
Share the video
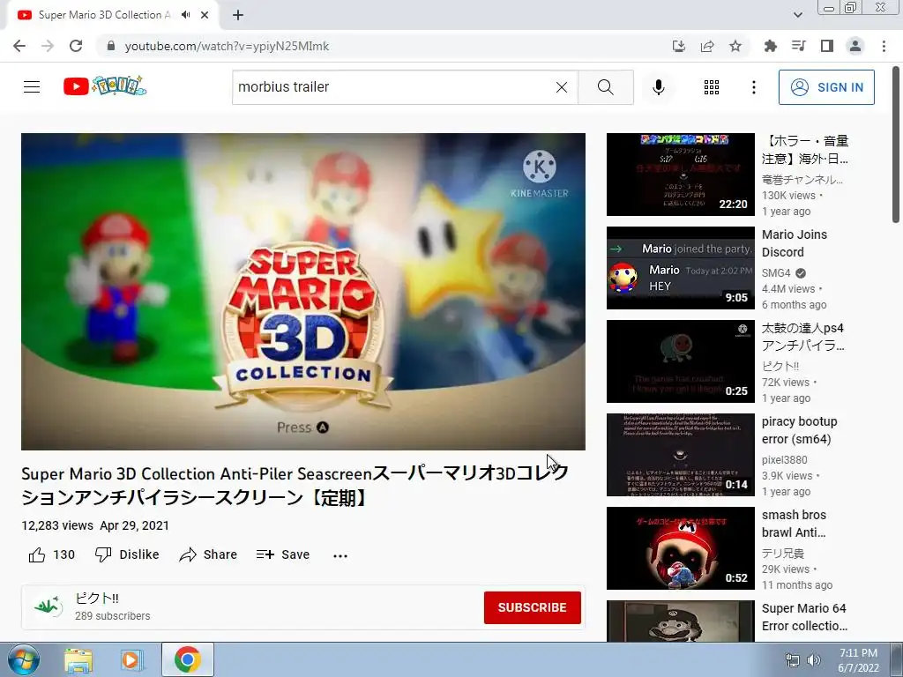tap(208, 555)
